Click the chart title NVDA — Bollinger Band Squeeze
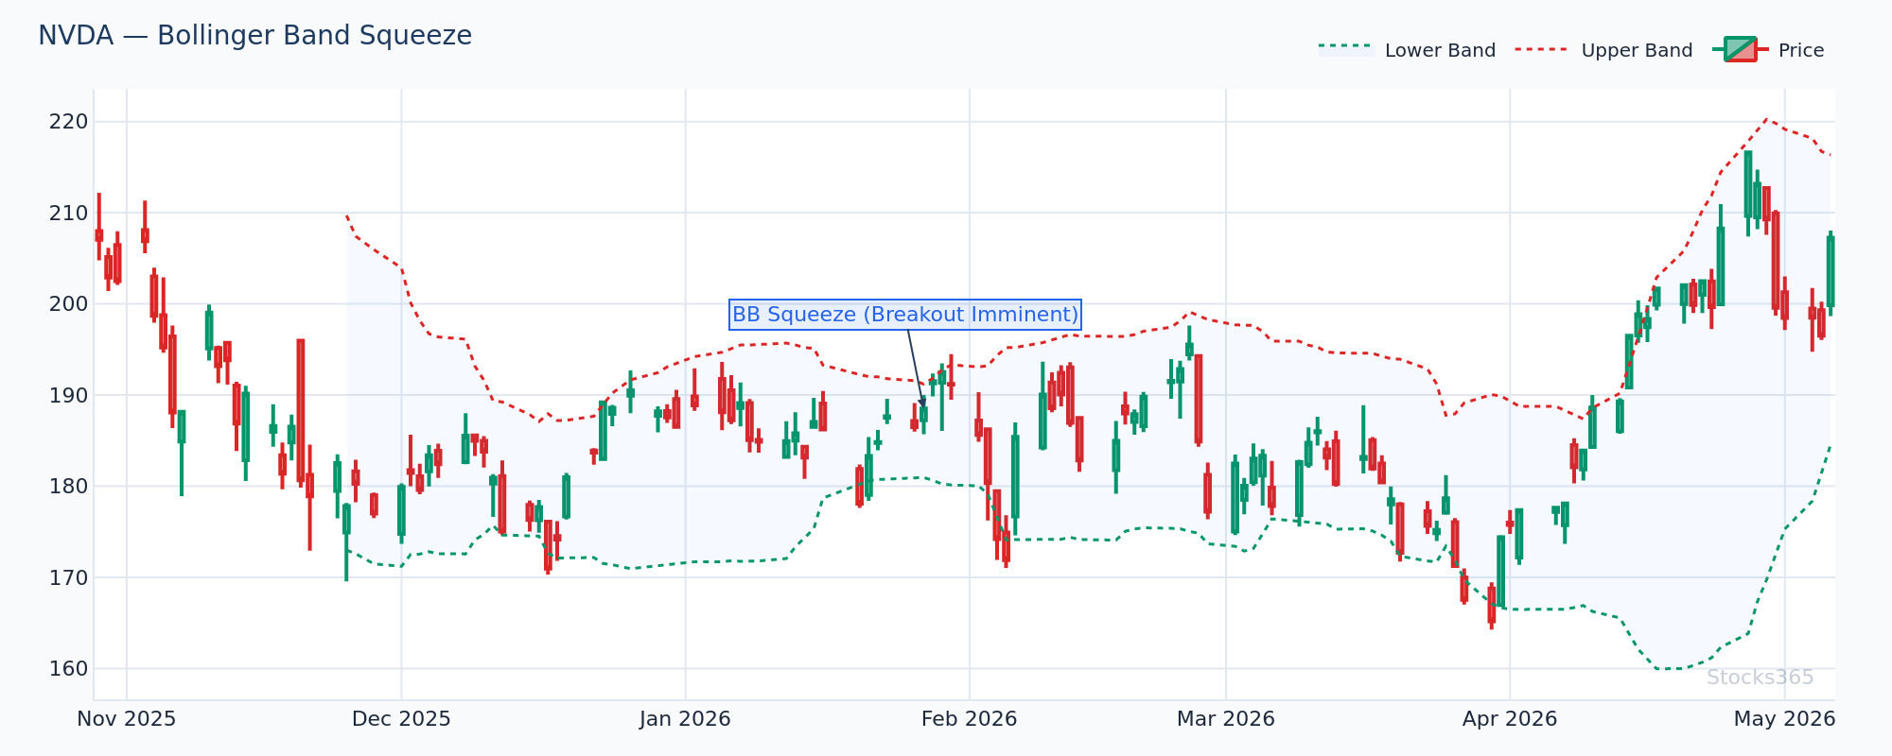Viewport: 1892px width, 756px height. (254, 36)
